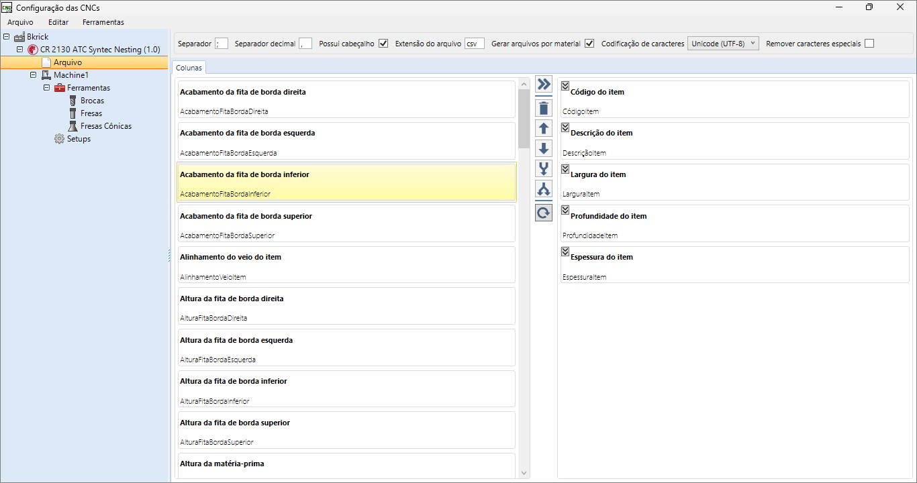Click the Fresas milling cutter icon
This screenshot has width=917, height=483.
pyautogui.click(x=73, y=113)
